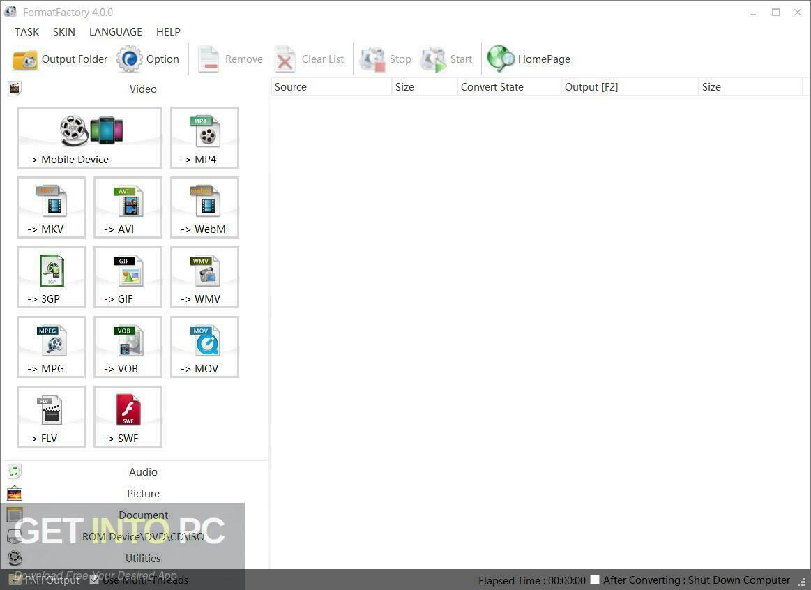This screenshot has width=811, height=590.
Task: Click the Convert State column header
Action: tap(509, 87)
